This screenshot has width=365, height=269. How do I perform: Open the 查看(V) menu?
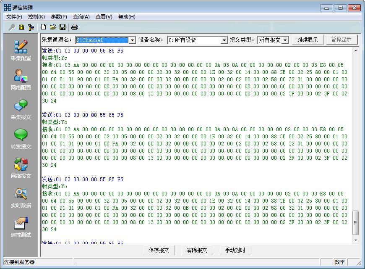click(x=104, y=17)
